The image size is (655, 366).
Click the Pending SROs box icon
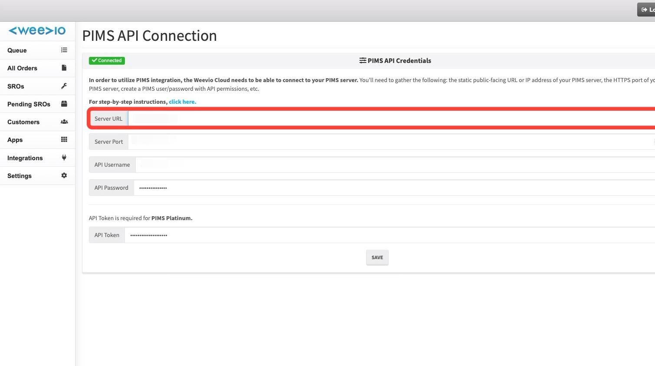click(x=64, y=104)
